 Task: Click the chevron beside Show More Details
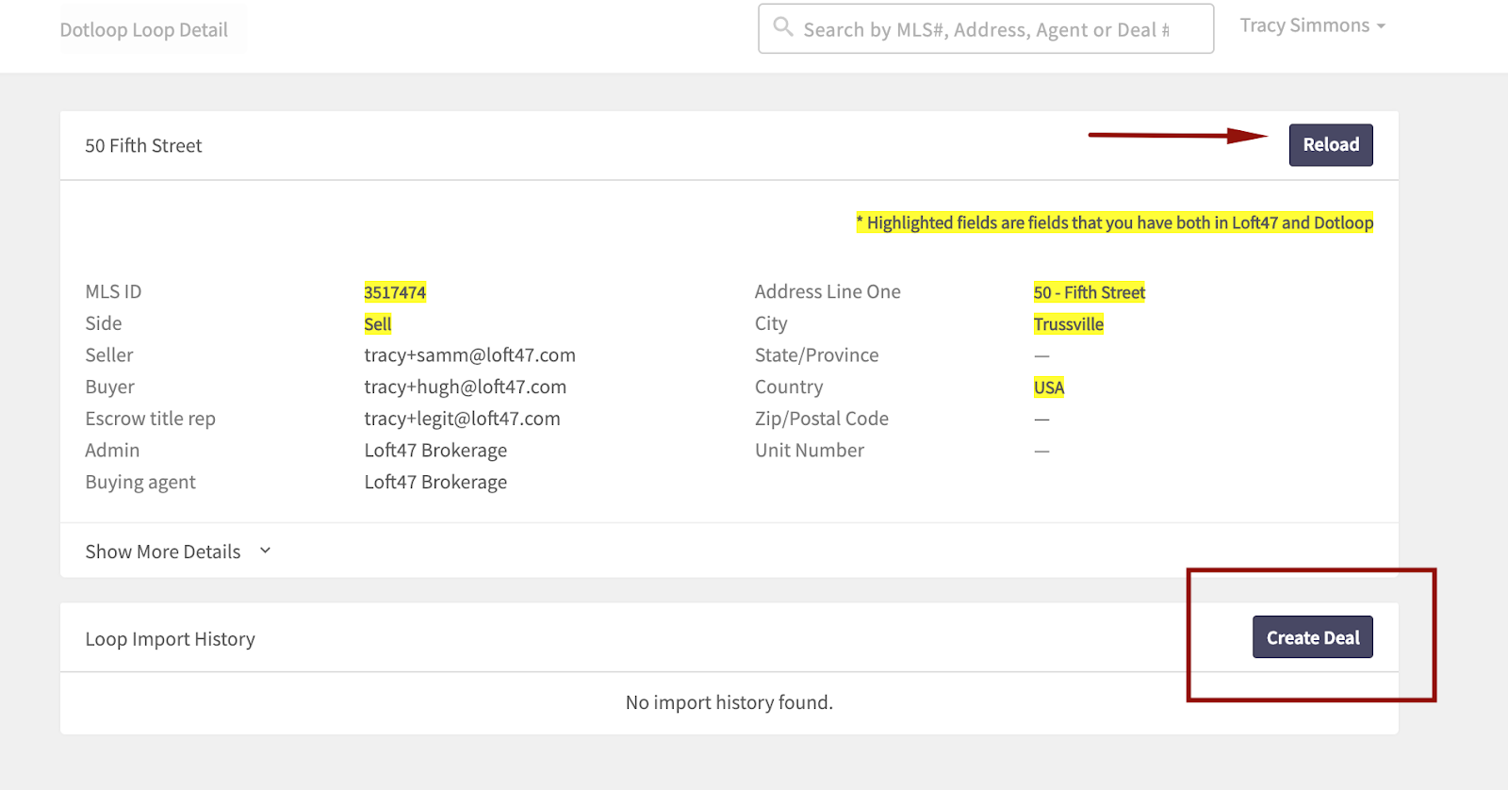(x=265, y=551)
